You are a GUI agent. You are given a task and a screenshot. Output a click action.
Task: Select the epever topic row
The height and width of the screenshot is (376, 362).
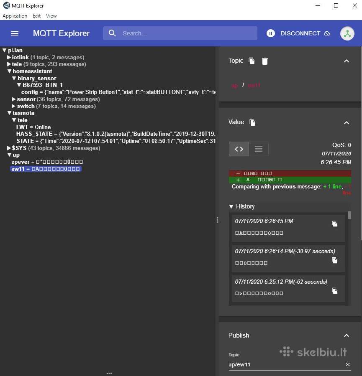click(47, 162)
